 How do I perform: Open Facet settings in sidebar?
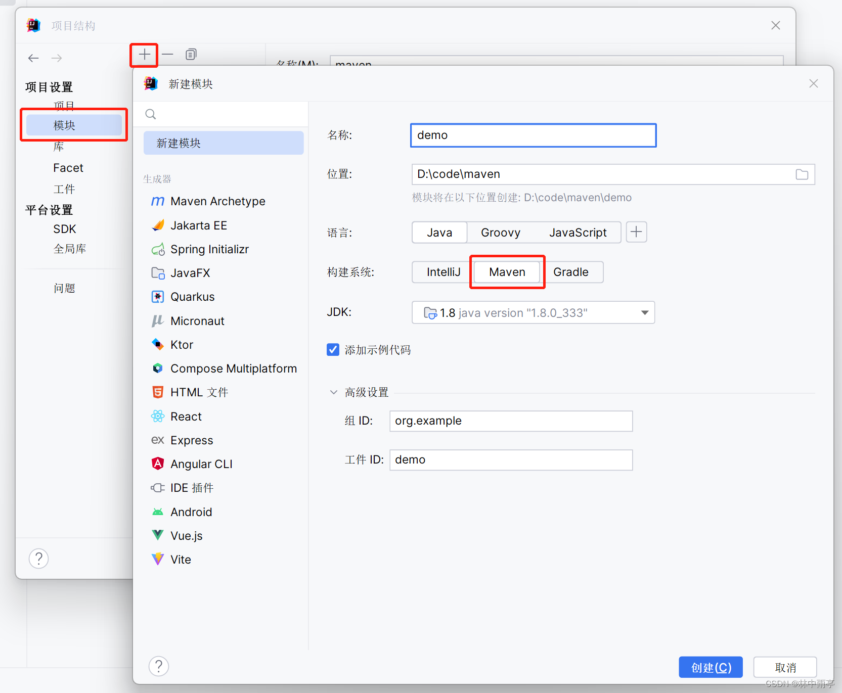[68, 168]
